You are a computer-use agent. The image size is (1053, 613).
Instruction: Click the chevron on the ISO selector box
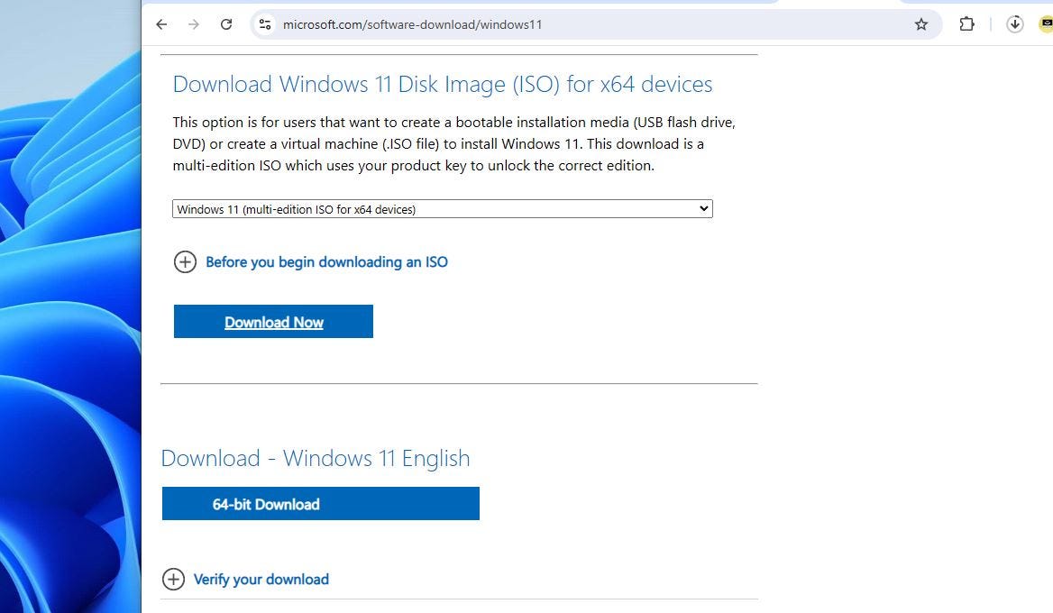703,208
